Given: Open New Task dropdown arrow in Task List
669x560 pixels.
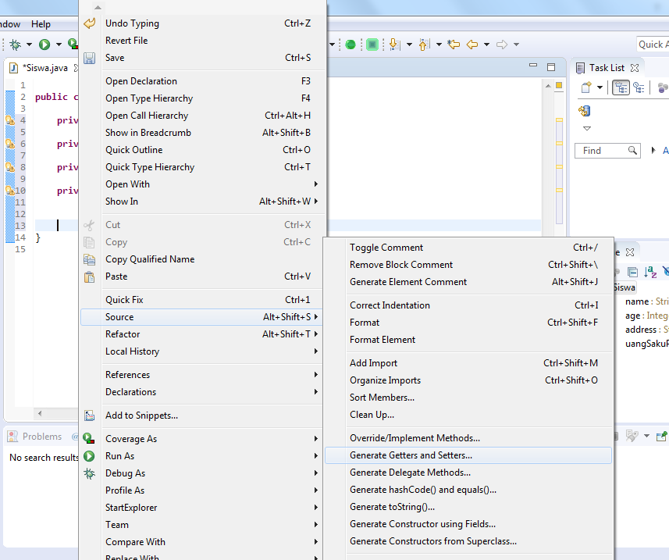Looking at the screenshot, I should tap(600, 87).
